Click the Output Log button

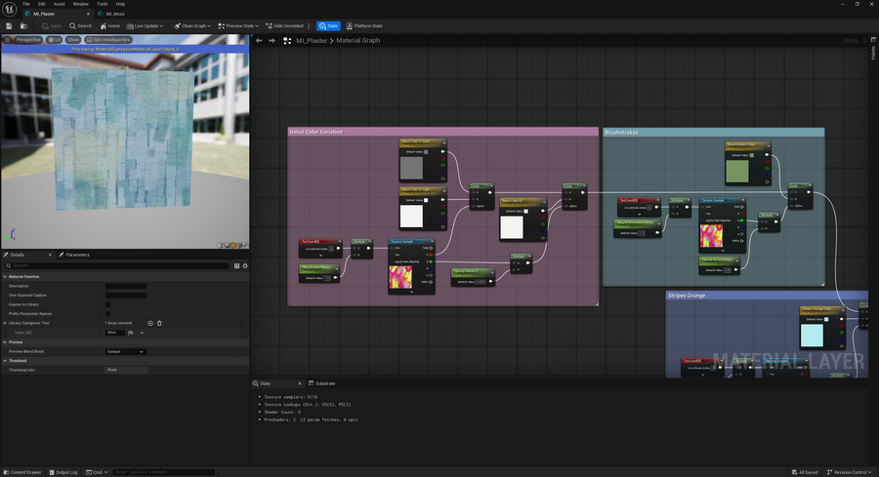point(63,472)
